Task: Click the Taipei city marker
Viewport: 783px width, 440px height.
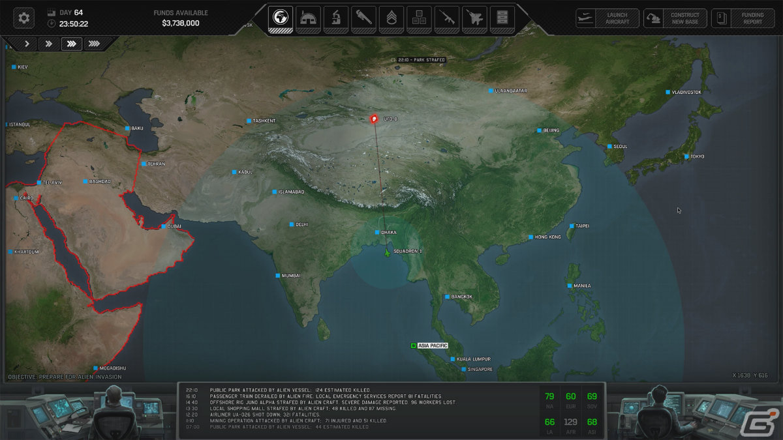Action: pos(572,226)
